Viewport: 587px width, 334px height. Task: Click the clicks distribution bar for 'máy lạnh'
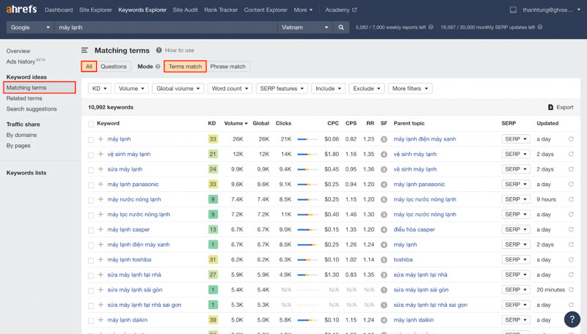click(307, 139)
